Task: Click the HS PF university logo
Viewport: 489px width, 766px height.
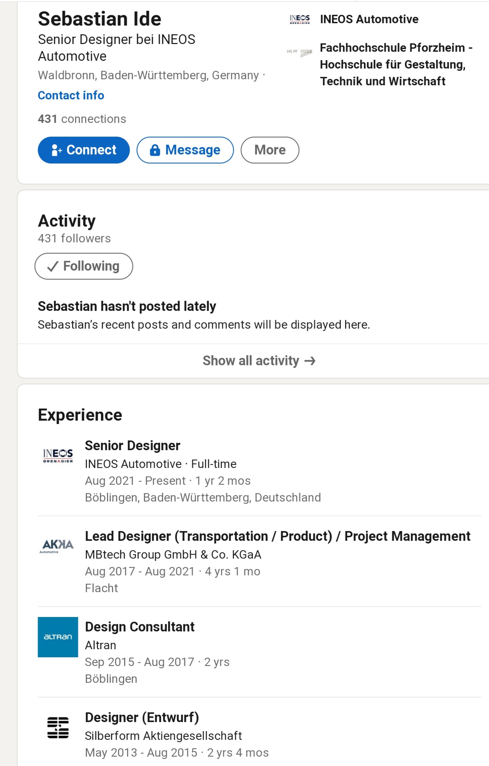Action: pos(300,52)
